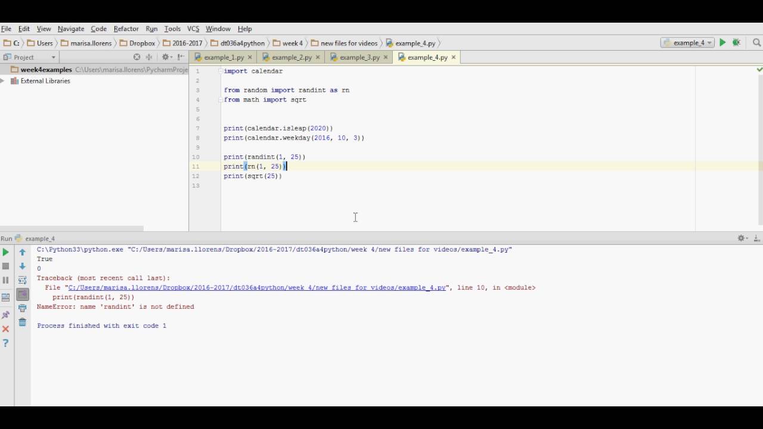
Task: Open the Edit menu
Action: pyautogui.click(x=24, y=29)
